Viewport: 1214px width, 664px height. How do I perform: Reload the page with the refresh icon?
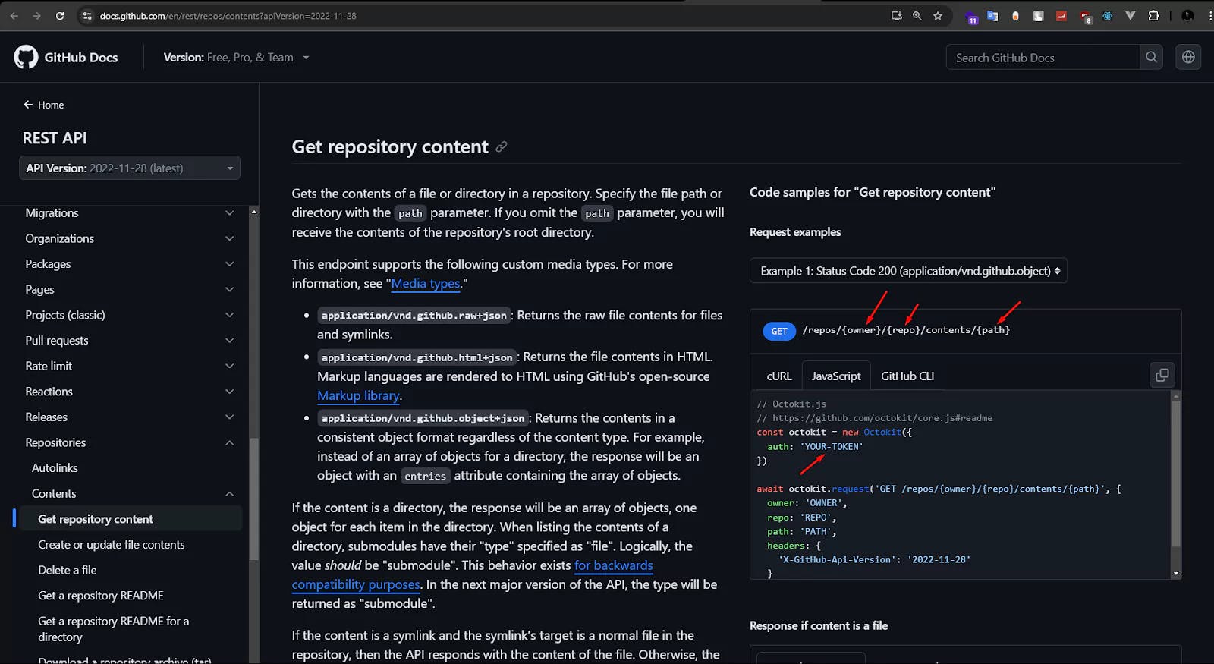(x=60, y=16)
